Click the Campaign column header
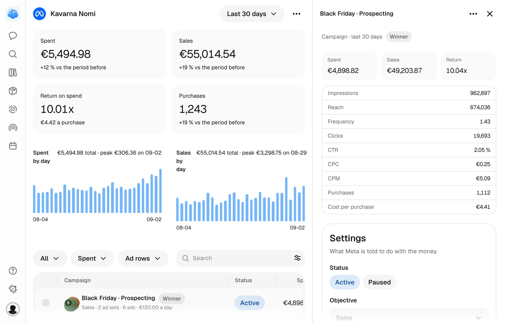The height and width of the screenshot is (323, 505). click(x=77, y=280)
